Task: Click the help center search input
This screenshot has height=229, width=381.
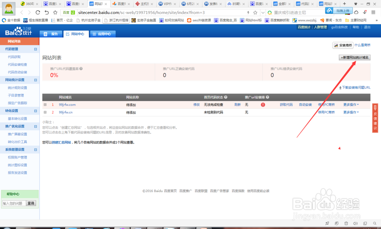Action: pos(14,203)
